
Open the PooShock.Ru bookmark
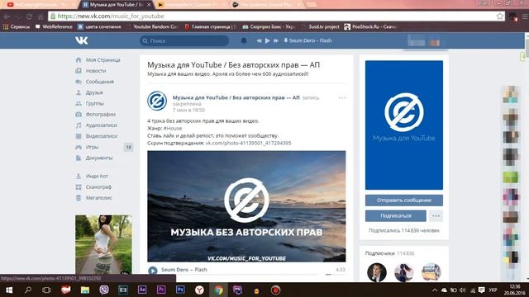[x=370, y=26]
